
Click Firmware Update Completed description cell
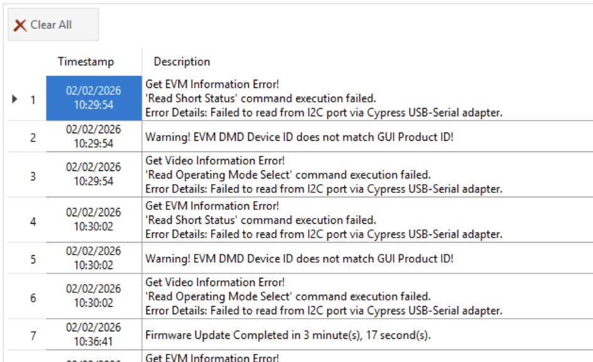(367, 335)
